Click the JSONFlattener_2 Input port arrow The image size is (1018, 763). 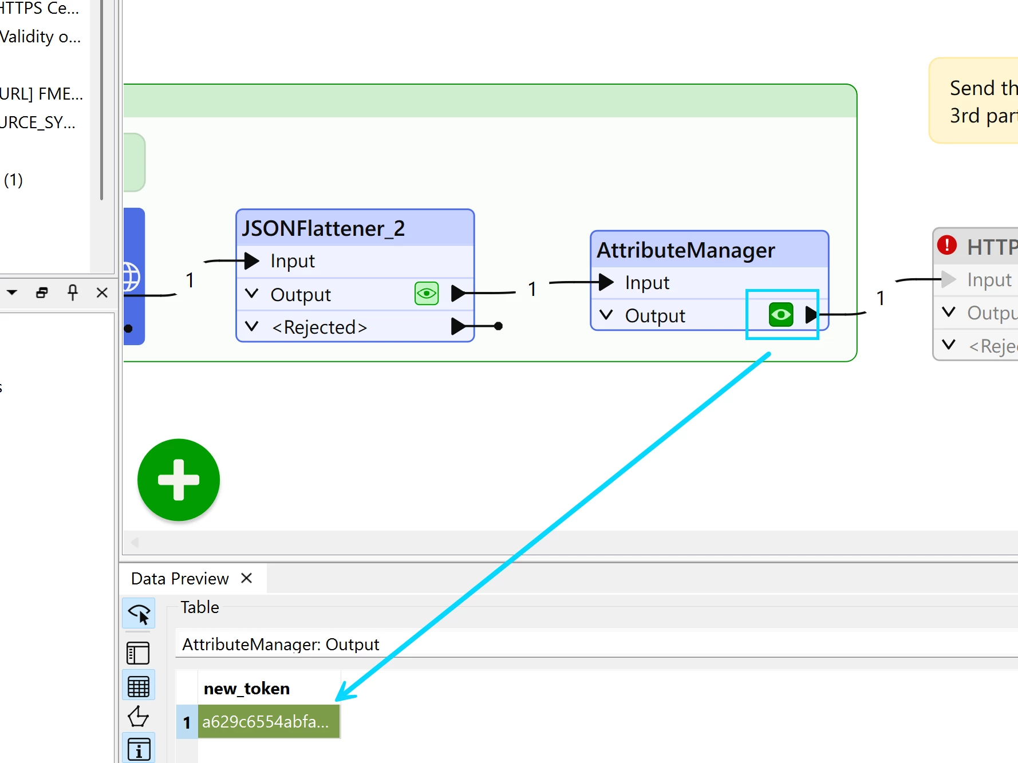pos(252,261)
